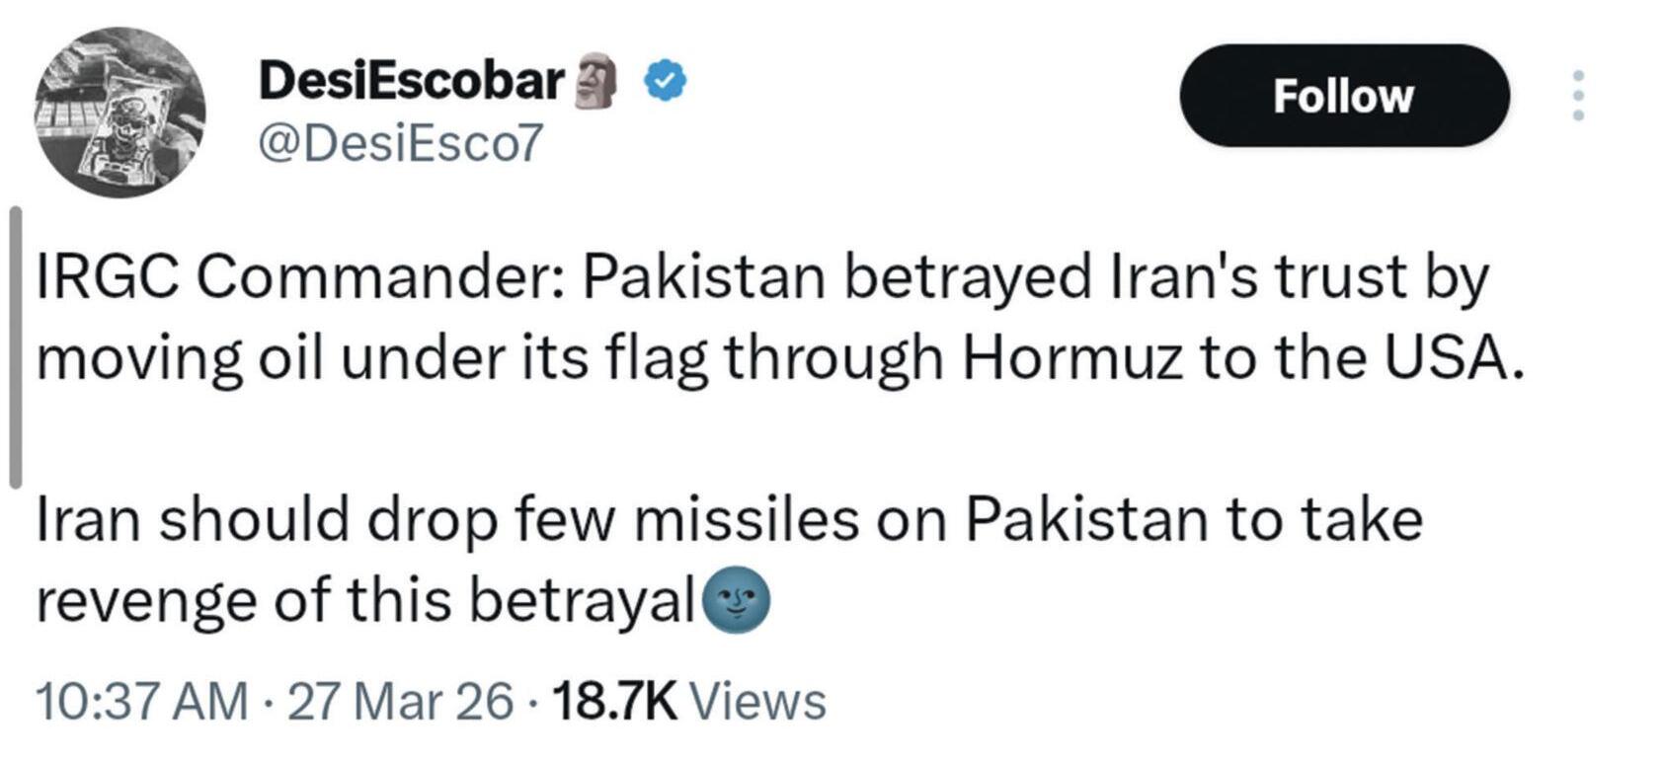
Task: Click the text 'revenge of this betrayal'
Action: (365, 600)
